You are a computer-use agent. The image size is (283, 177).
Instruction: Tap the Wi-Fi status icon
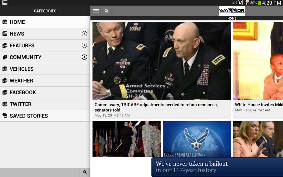pyautogui.click(x=247, y=2)
